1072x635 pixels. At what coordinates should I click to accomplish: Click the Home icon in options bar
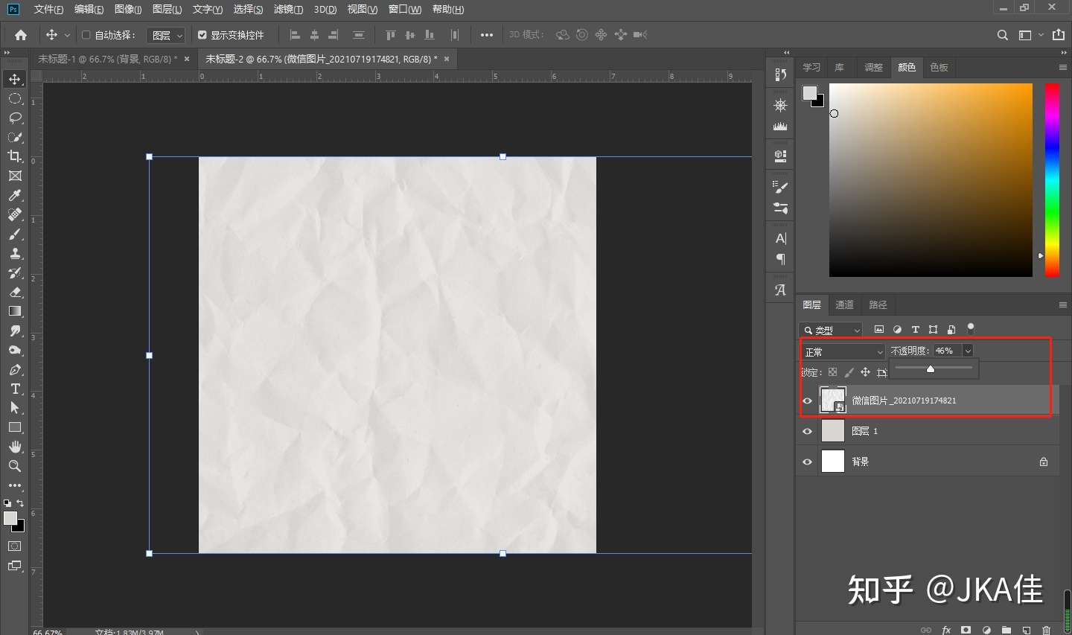click(21, 35)
